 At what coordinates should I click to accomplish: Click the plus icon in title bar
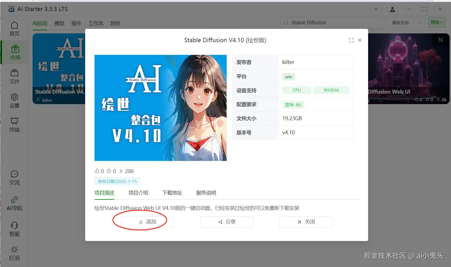(x=376, y=9)
